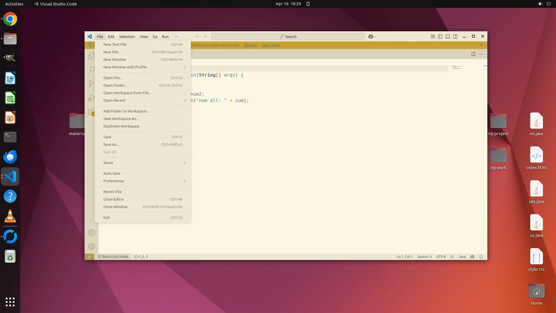Click the Customize Layout icon

(x=433, y=37)
